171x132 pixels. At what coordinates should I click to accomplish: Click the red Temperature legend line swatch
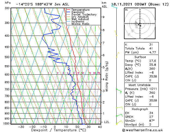(68, 10)
